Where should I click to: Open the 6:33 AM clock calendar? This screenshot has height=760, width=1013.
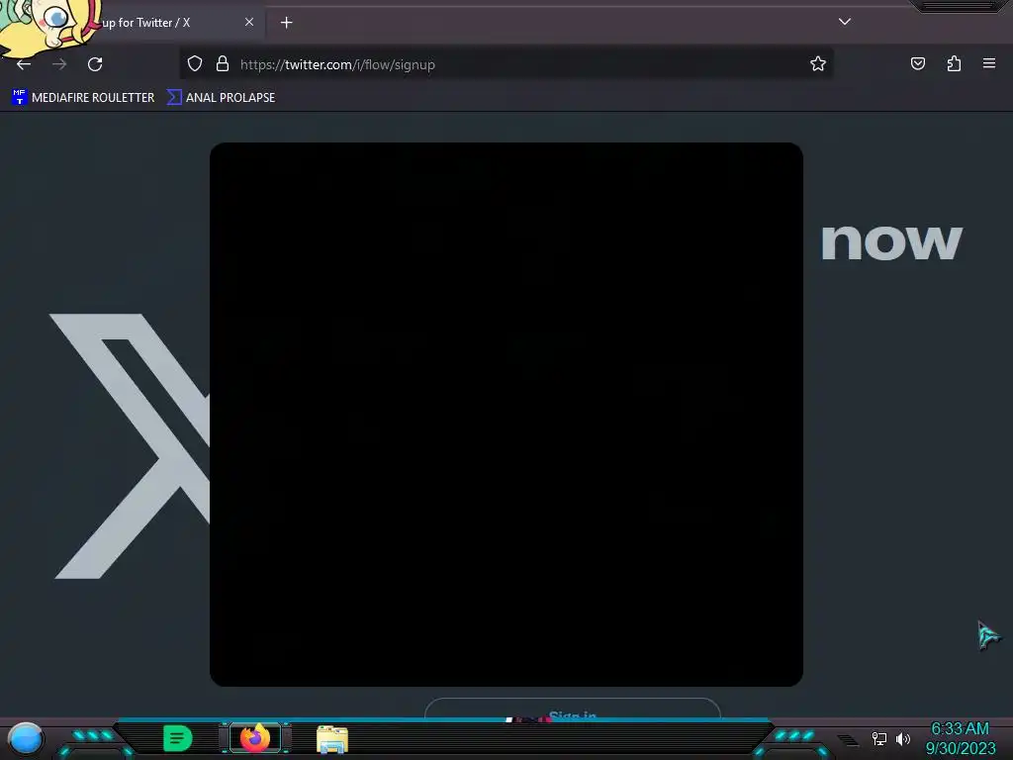tap(961, 738)
